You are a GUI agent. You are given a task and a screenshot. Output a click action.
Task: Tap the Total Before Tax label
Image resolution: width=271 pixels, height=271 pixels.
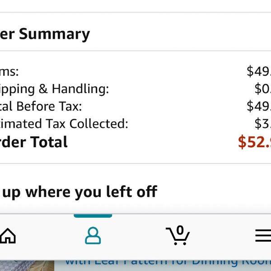point(41,106)
